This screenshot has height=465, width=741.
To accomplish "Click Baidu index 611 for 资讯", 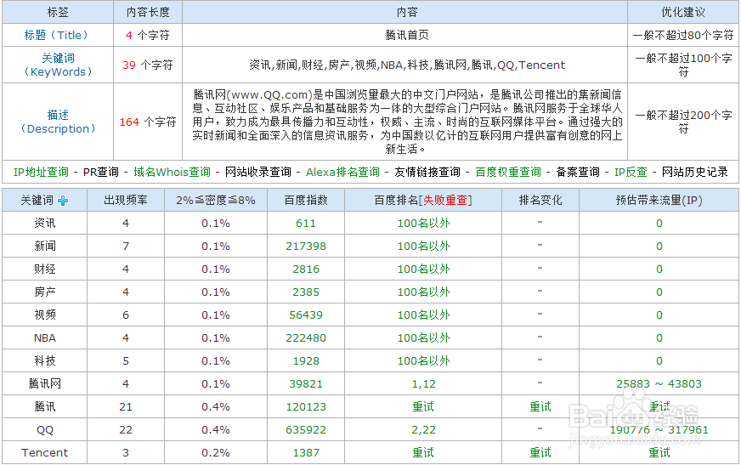I will [x=306, y=223].
